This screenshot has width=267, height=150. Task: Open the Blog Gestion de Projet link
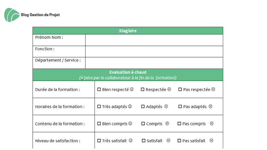[x=40, y=15]
